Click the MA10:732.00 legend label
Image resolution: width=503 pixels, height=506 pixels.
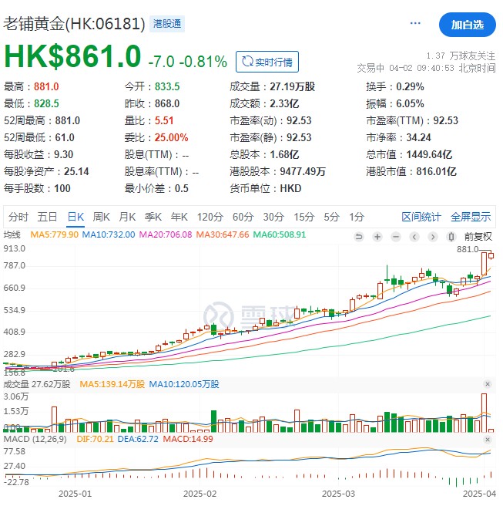(109, 234)
